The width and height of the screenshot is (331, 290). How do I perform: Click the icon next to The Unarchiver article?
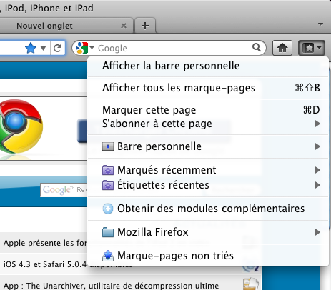pos(250,284)
